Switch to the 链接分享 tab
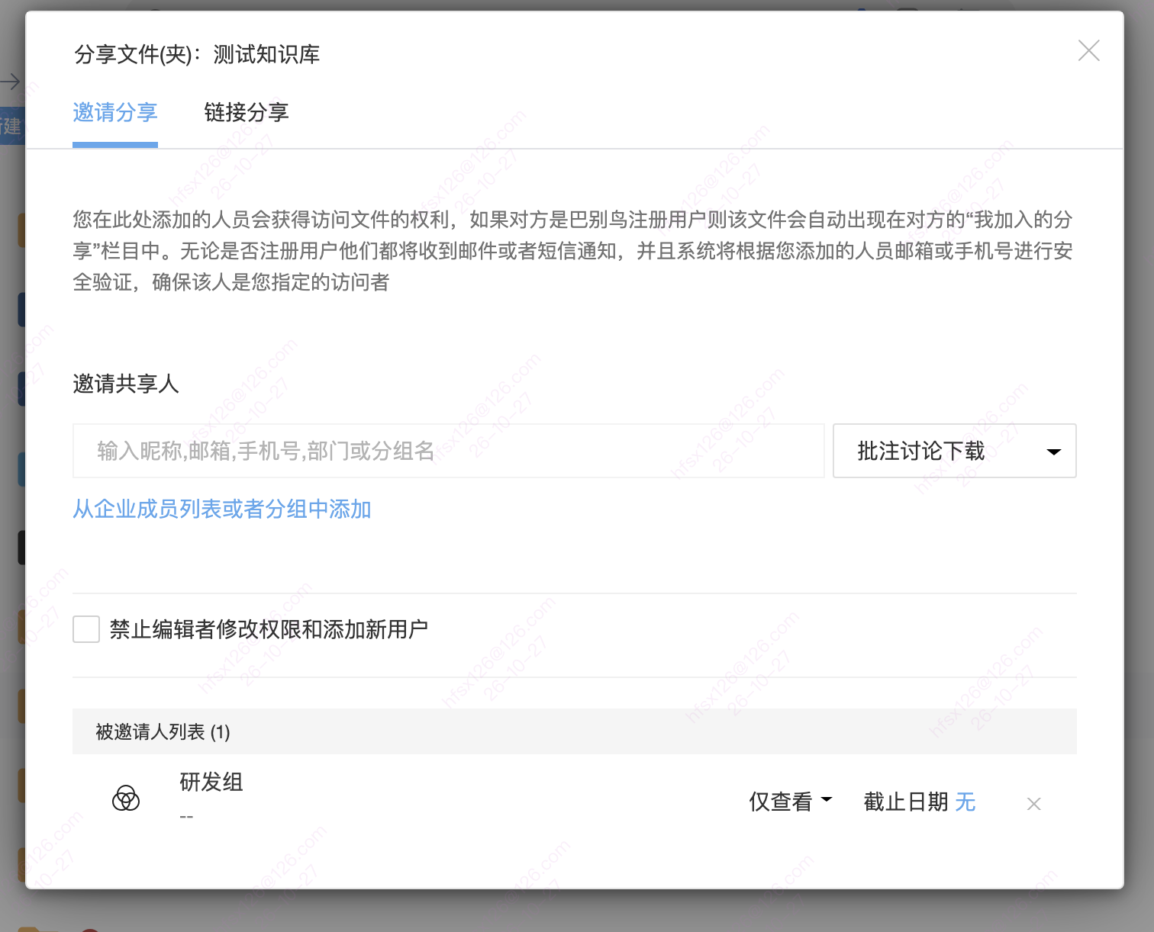This screenshot has width=1154, height=932. point(247,113)
